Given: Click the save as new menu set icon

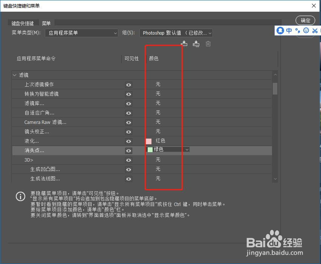Looking at the screenshot, I should click(196, 44).
